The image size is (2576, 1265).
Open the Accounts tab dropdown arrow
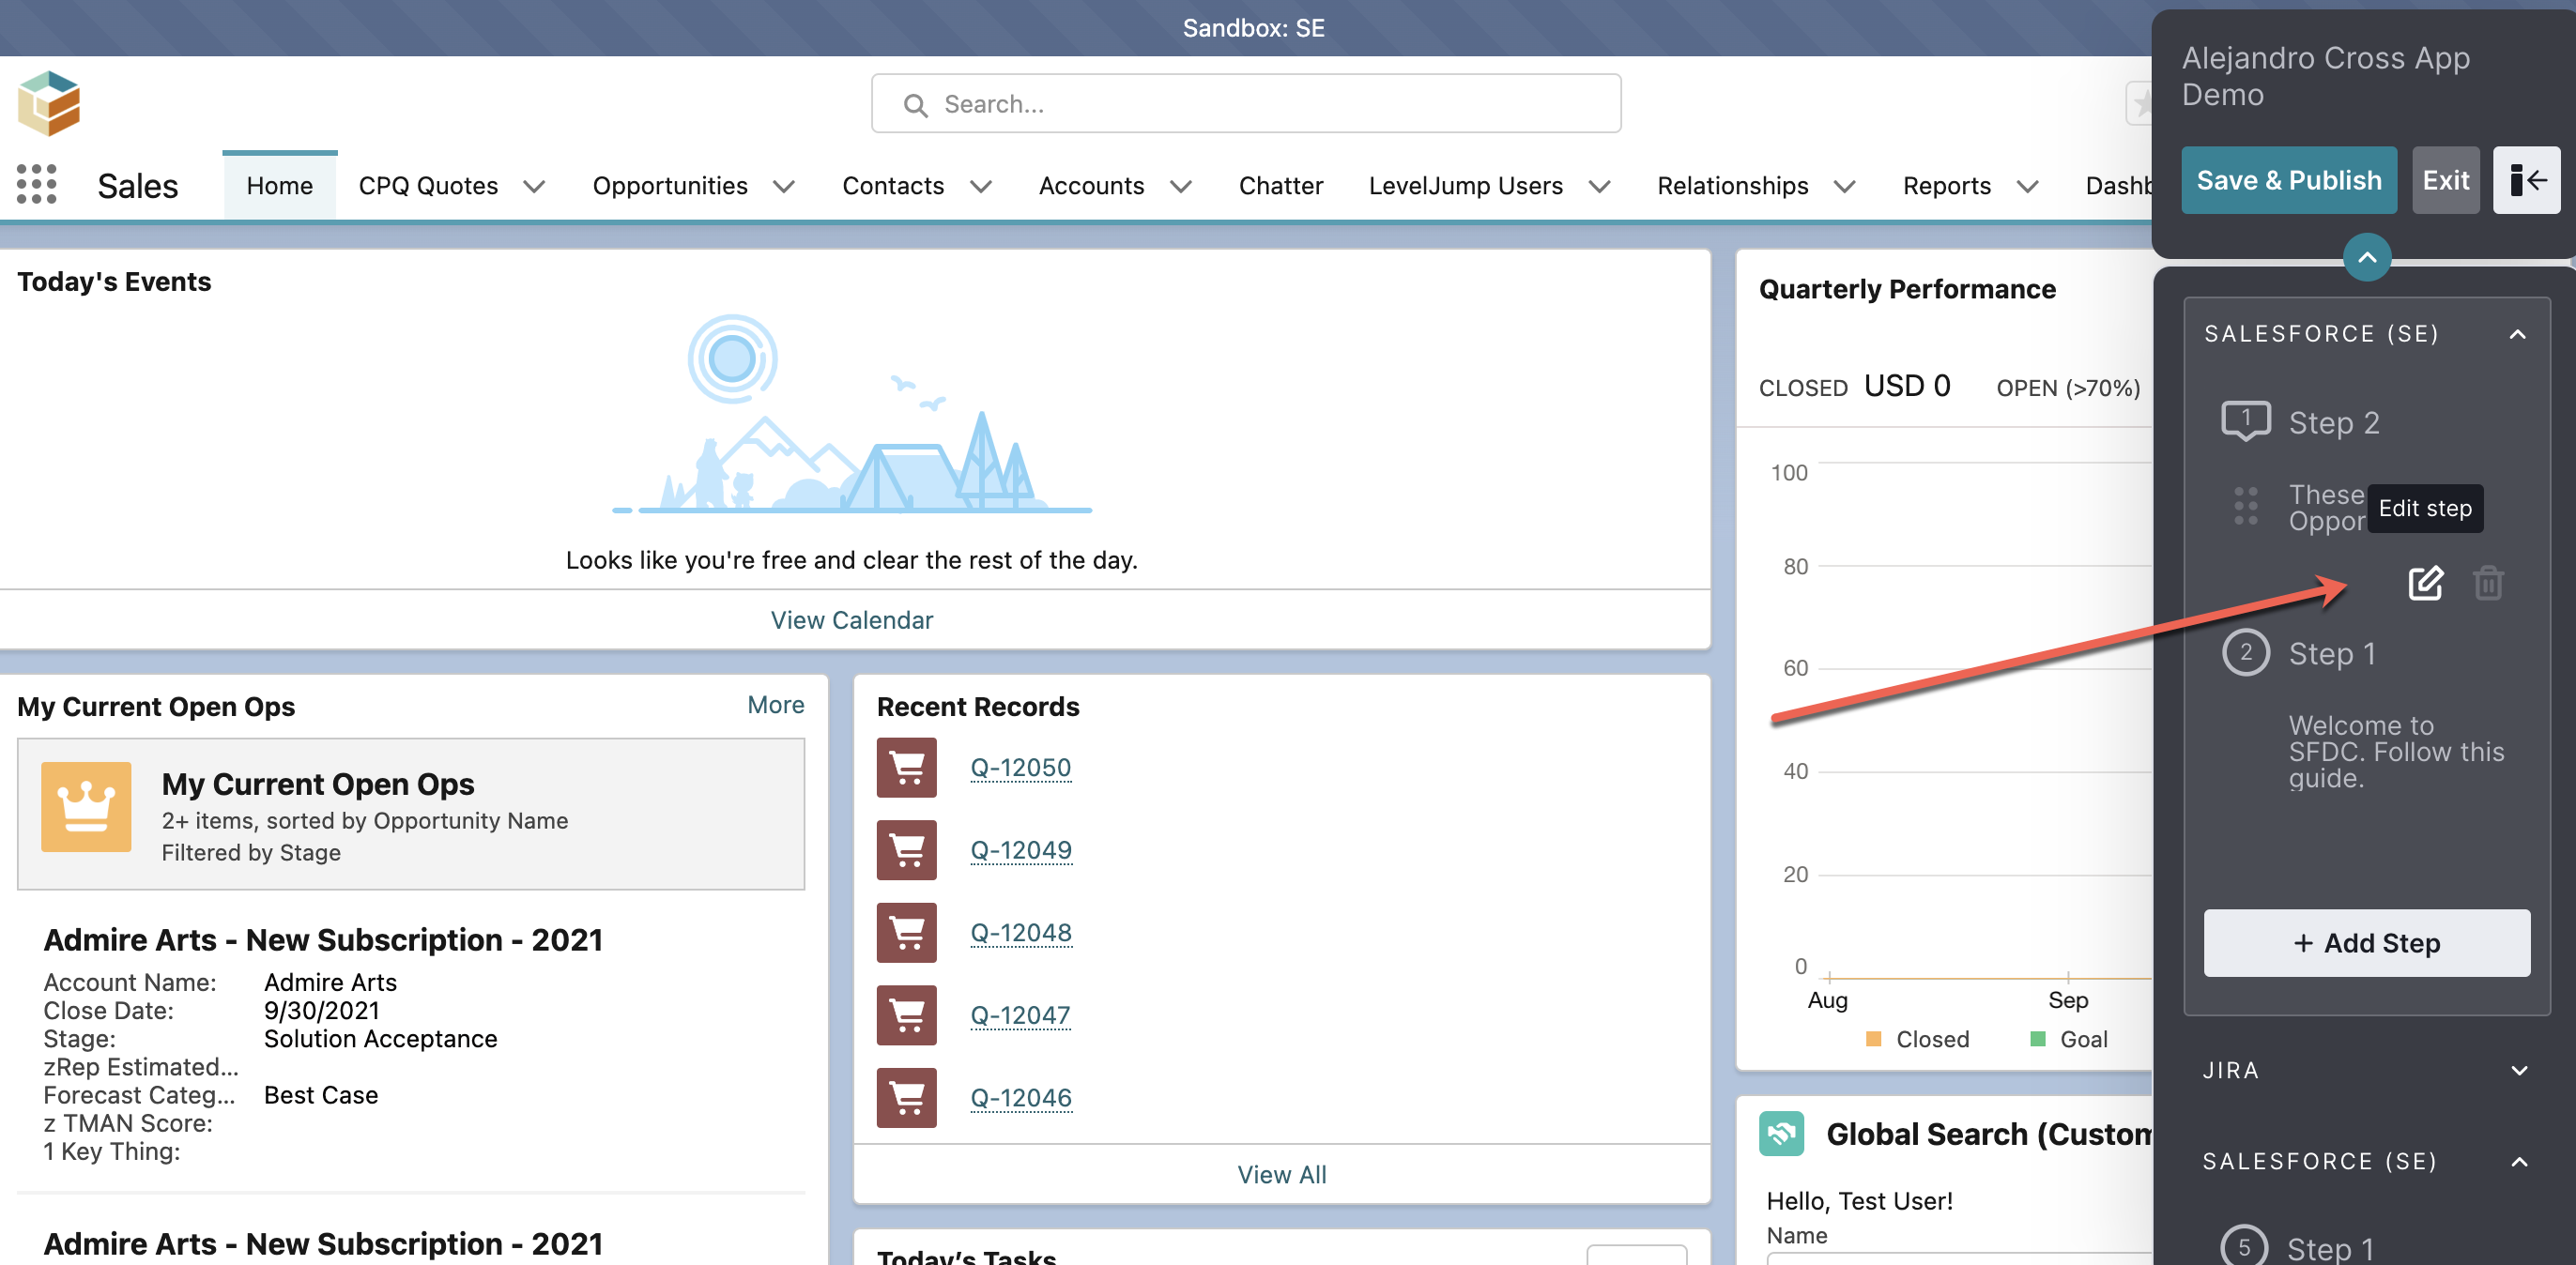coord(1181,187)
